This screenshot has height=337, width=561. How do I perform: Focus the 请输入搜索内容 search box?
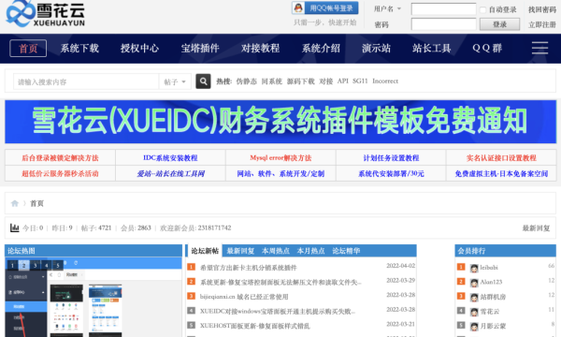point(86,81)
